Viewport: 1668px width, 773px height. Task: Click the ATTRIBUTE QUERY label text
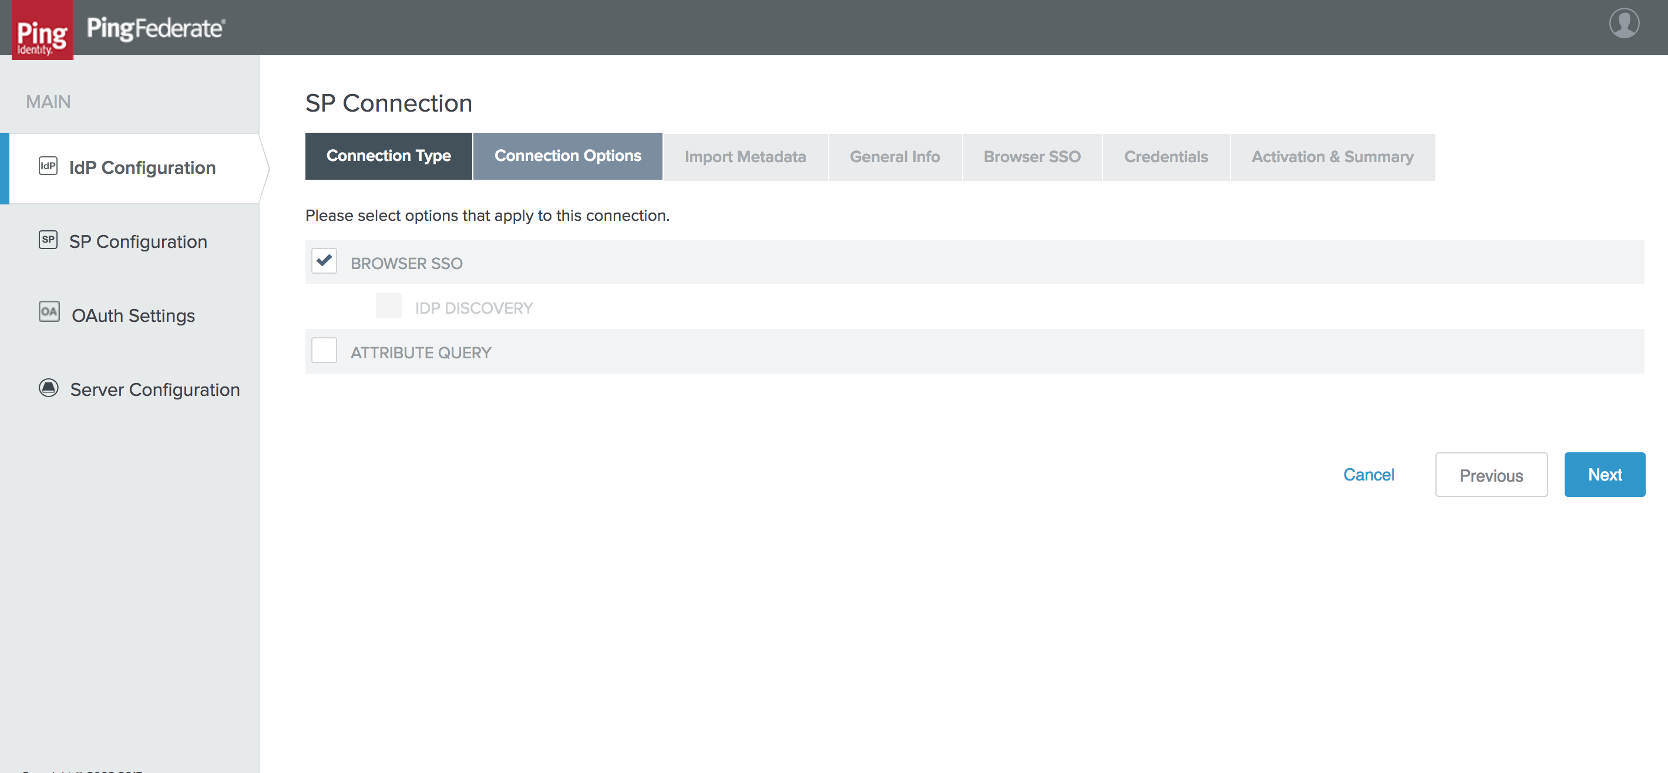click(x=421, y=353)
